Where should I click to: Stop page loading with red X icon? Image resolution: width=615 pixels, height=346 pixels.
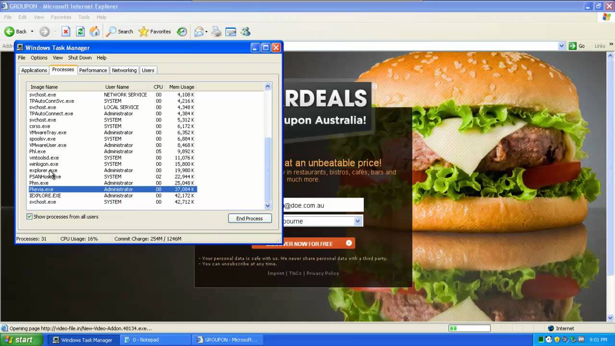(x=66, y=32)
